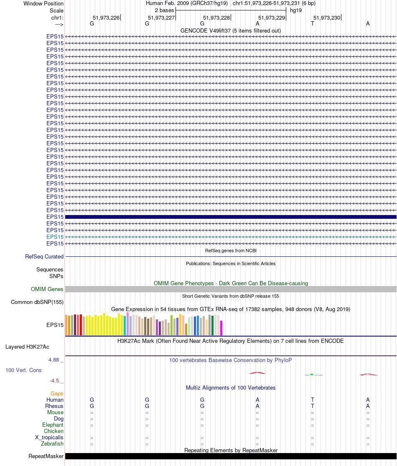Click the T base in the Human alignment row

pos(313,400)
